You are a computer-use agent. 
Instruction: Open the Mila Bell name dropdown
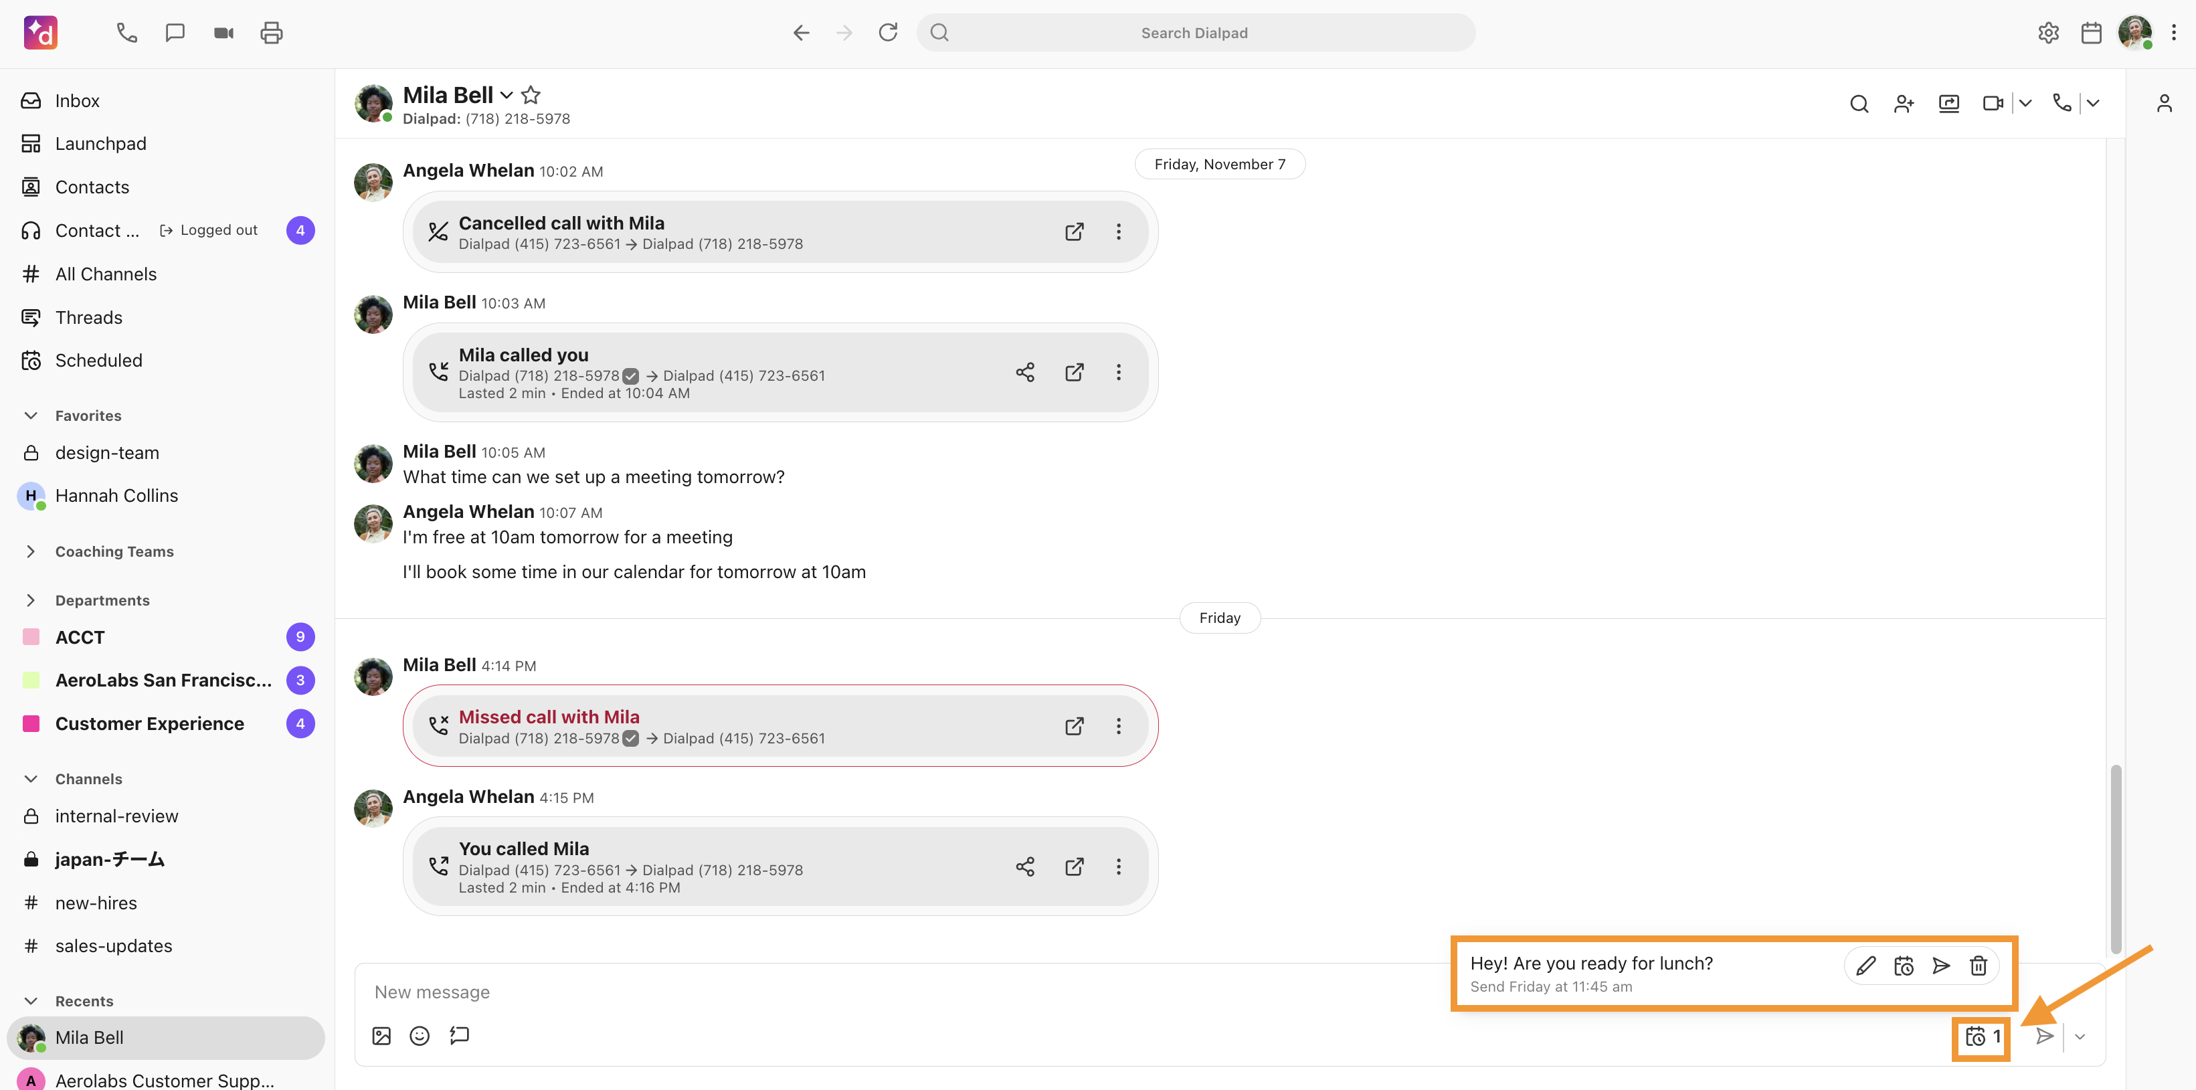point(507,94)
